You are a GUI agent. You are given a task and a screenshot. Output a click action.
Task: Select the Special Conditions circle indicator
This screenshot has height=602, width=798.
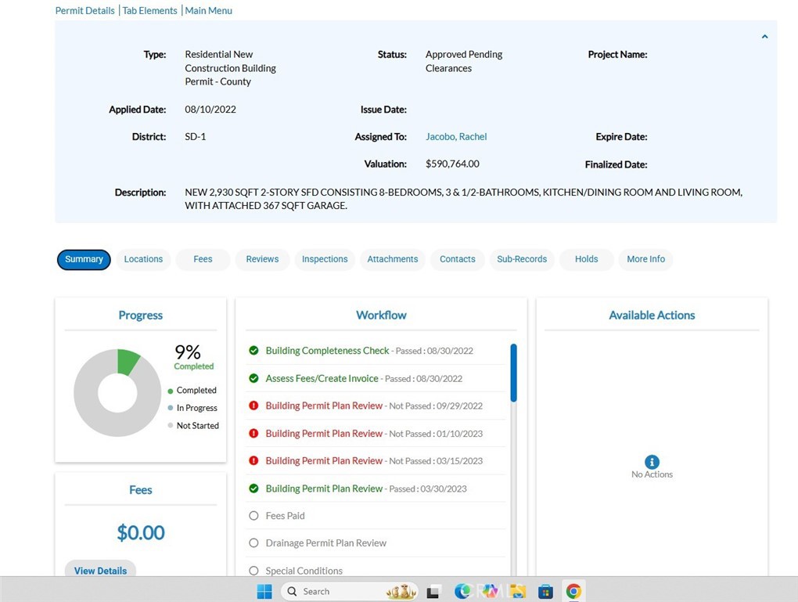click(x=253, y=571)
